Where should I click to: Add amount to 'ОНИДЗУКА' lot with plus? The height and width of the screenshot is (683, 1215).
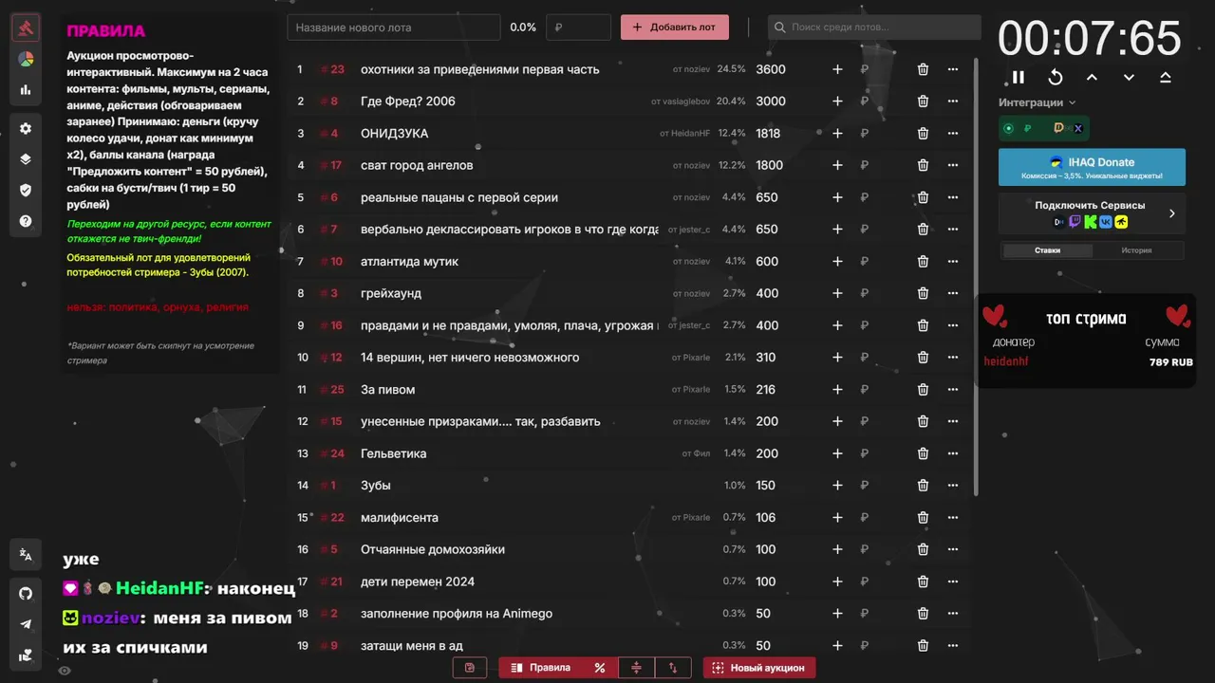click(x=837, y=134)
